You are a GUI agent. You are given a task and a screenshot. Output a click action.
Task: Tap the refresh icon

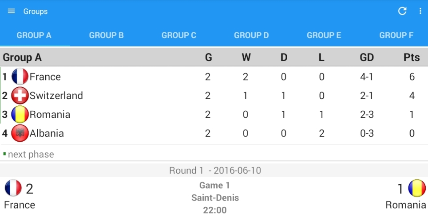pos(402,12)
